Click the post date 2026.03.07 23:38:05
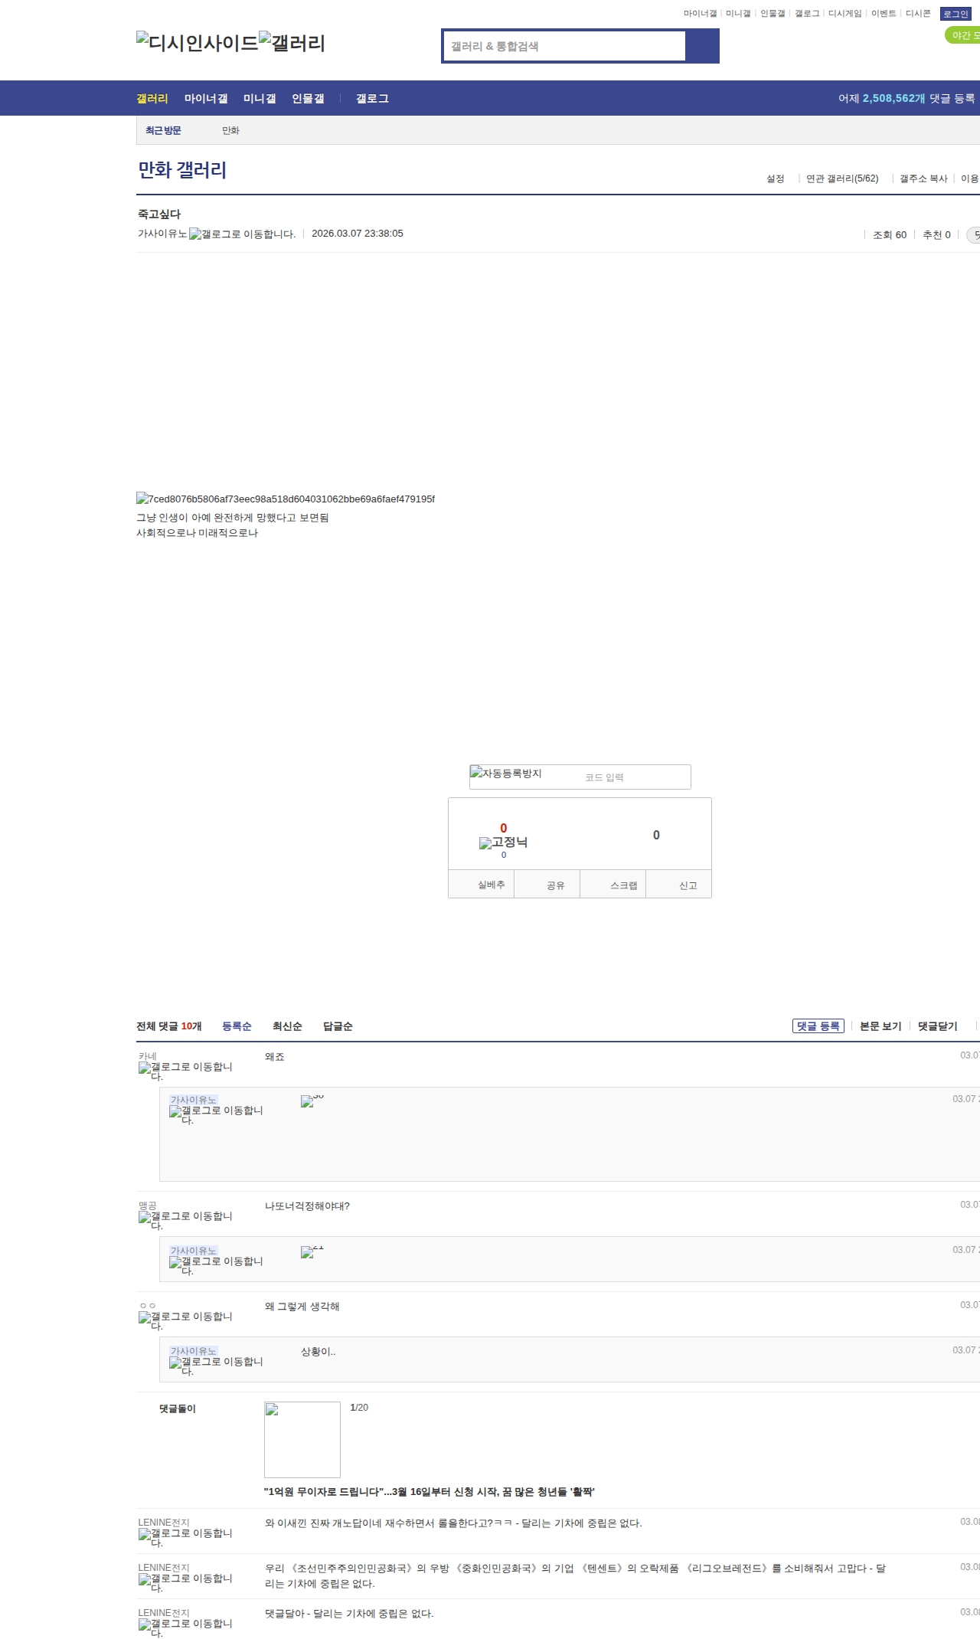 coord(358,234)
